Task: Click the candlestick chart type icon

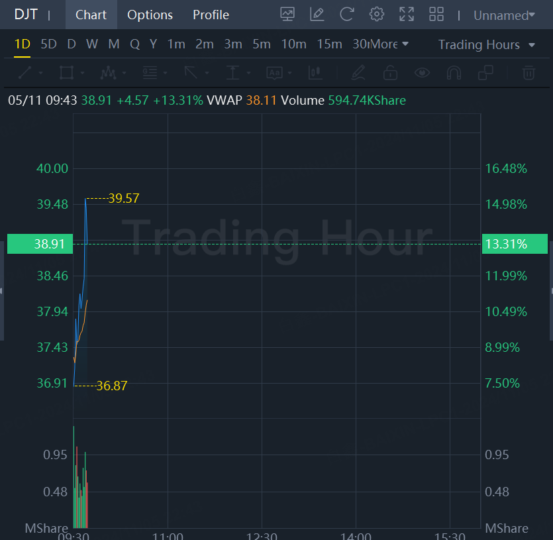Action: 315,73
